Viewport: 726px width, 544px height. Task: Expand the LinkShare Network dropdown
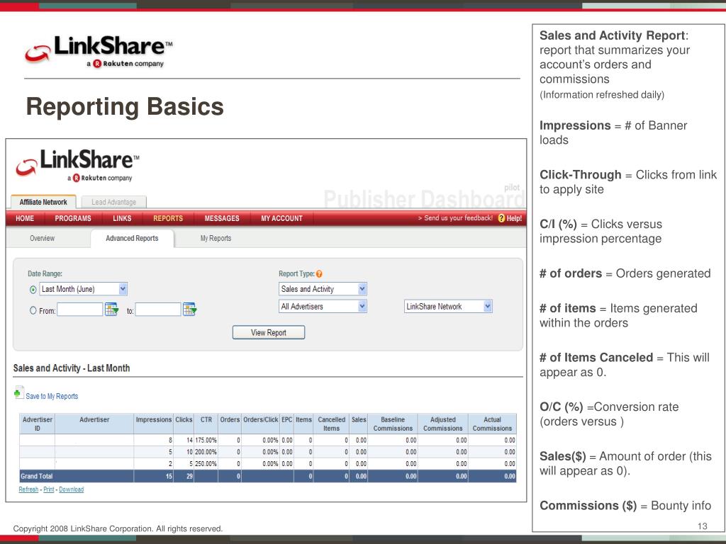448,306
